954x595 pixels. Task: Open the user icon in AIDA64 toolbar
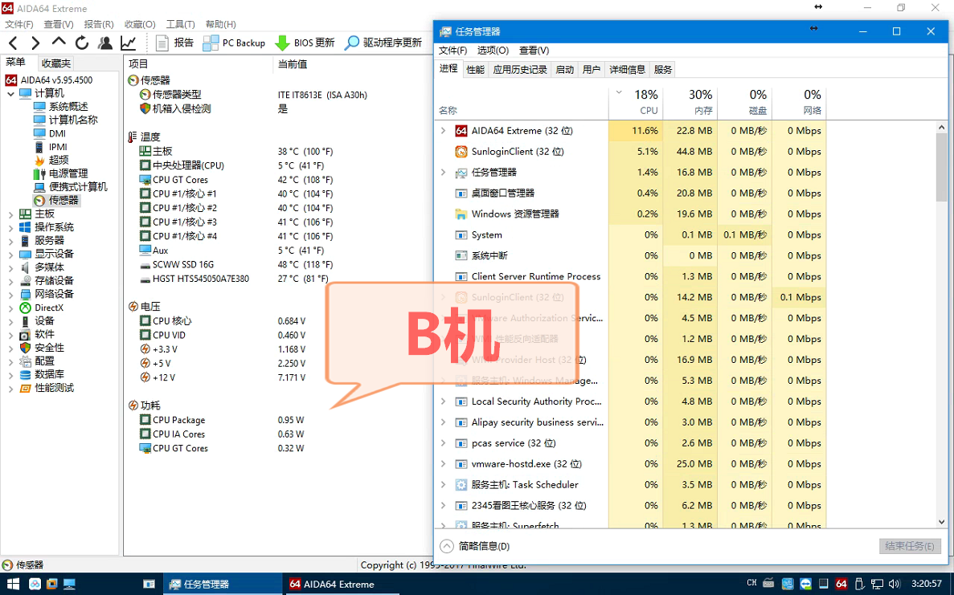105,43
